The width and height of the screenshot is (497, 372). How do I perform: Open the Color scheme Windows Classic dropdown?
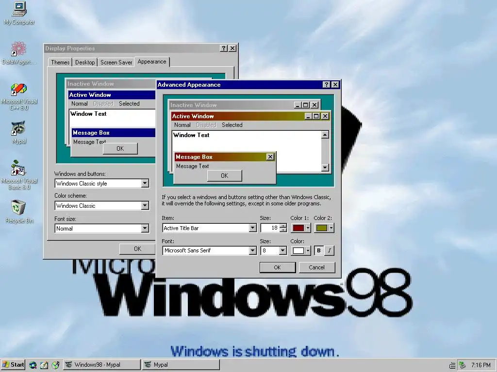[145, 205]
